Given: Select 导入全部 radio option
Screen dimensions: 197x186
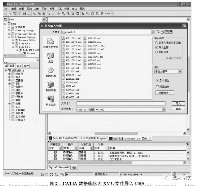Looking at the screenshot, I should coord(156,47).
